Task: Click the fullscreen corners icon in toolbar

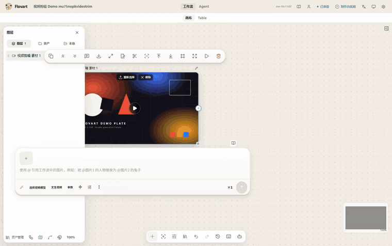Action: pos(194,56)
